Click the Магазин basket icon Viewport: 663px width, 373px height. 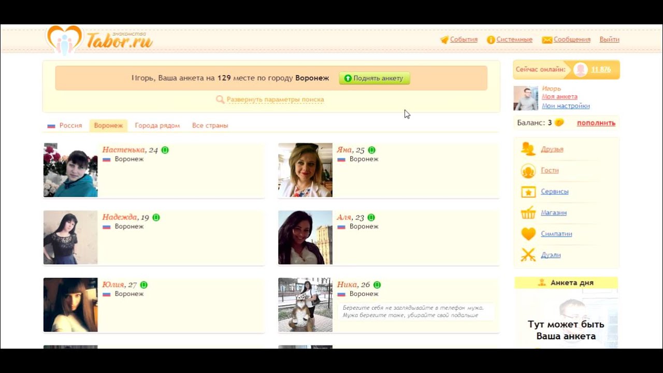click(x=528, y=213)
